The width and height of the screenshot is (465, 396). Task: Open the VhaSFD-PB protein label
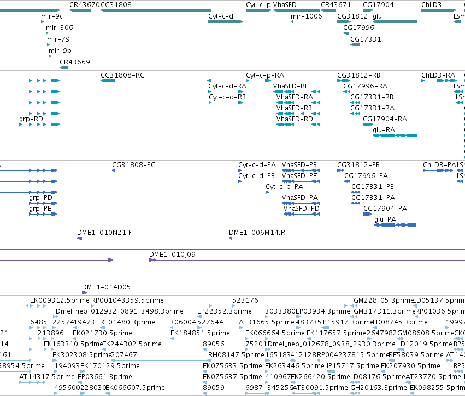tap(299, 165)
